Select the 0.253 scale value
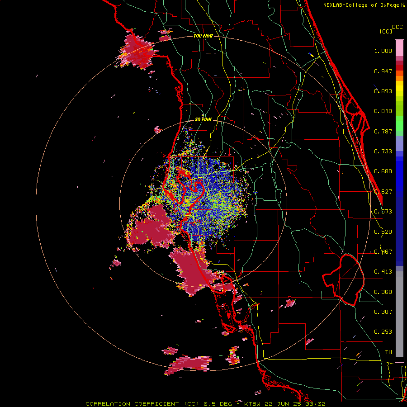 383,332
